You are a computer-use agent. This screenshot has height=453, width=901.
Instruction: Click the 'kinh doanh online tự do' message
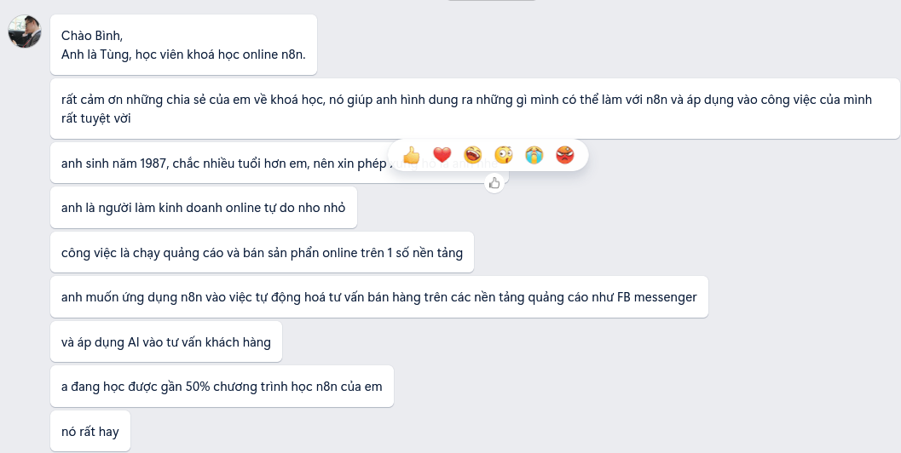(x=204, y=207)
